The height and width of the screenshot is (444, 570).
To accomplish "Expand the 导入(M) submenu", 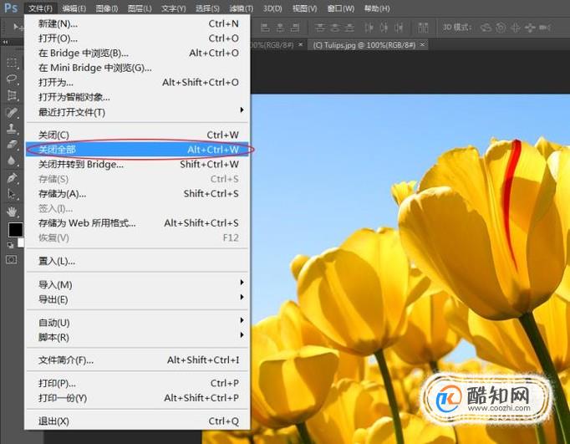I will pos(137,284).
